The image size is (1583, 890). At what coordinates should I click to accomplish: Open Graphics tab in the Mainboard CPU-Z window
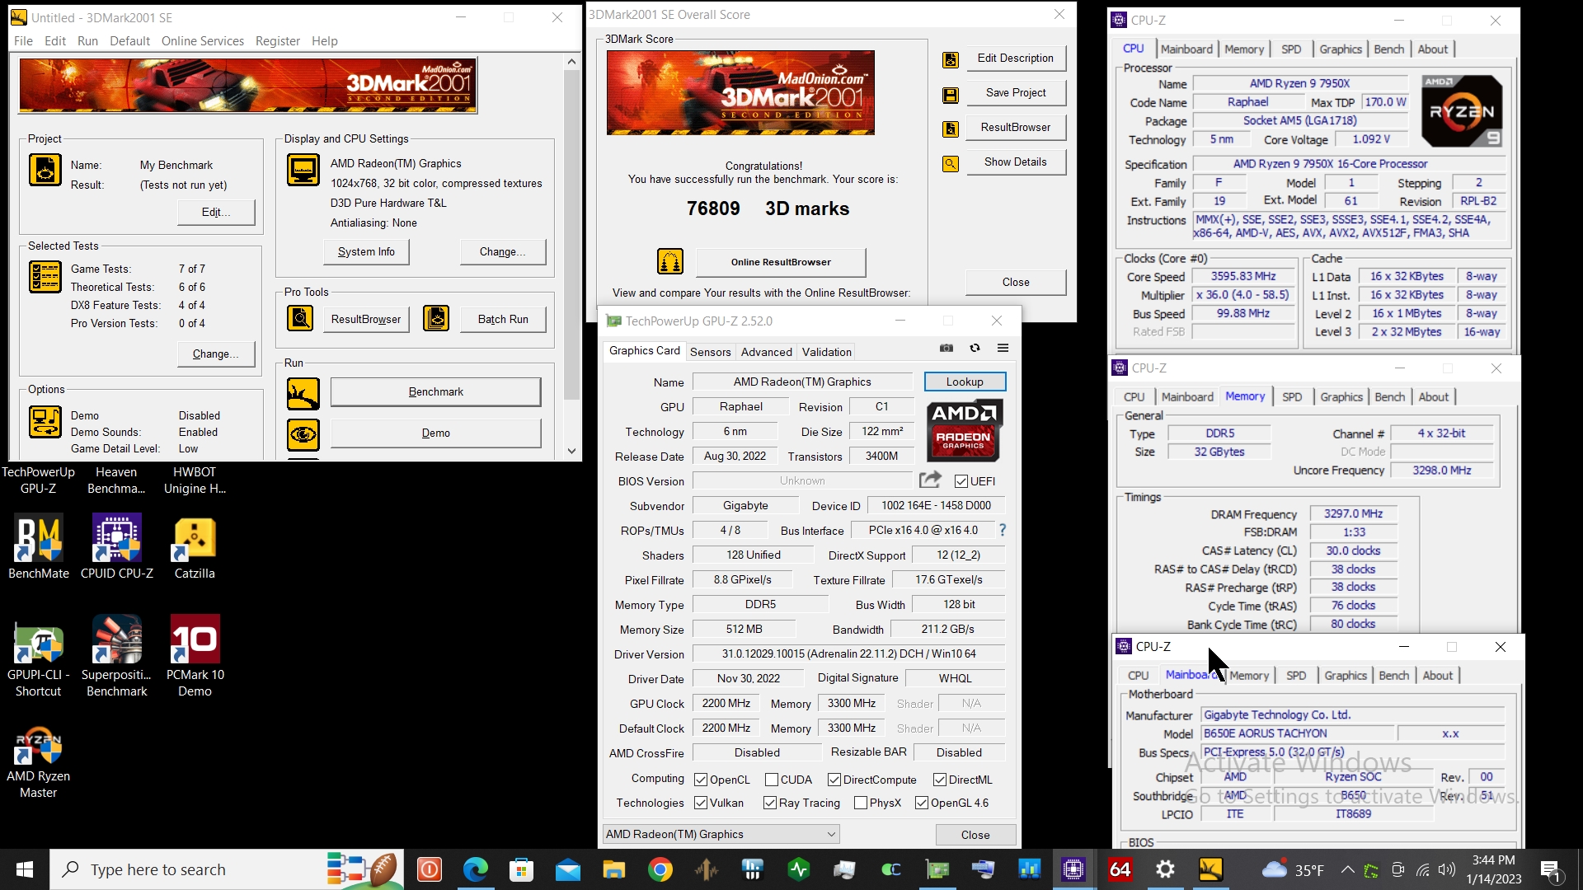(1346, 676)
